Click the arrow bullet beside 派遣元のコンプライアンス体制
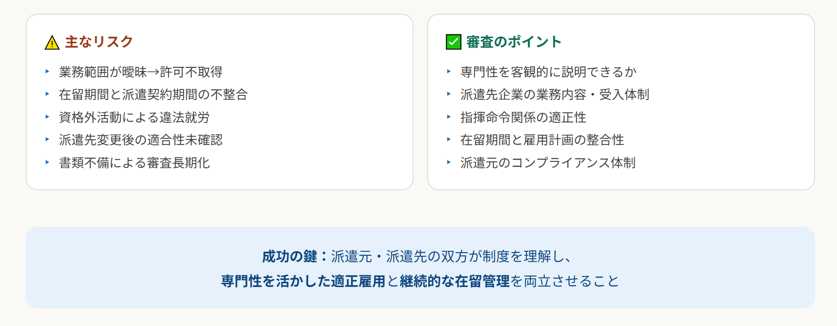 449,162
